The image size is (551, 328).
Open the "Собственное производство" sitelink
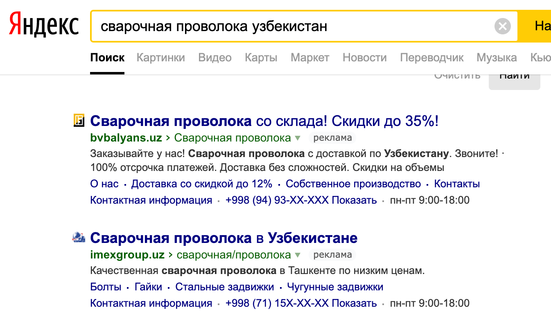(x=353, y=184)
